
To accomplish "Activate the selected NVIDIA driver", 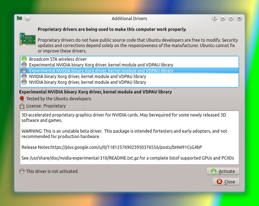I will [x=223, y=171].
